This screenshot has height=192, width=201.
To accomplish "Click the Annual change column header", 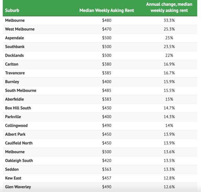I will click(x=169, y=8).
